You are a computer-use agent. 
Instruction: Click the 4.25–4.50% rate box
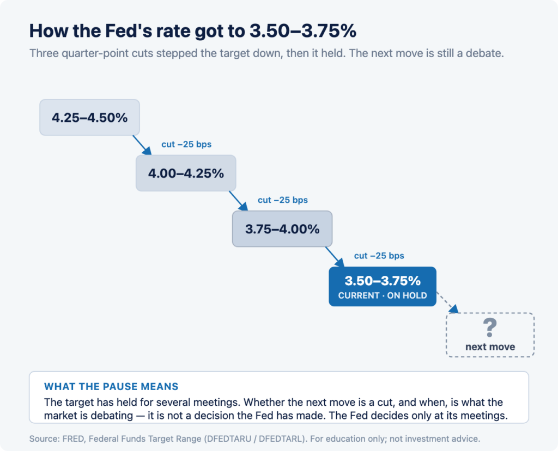pos(89,118)
